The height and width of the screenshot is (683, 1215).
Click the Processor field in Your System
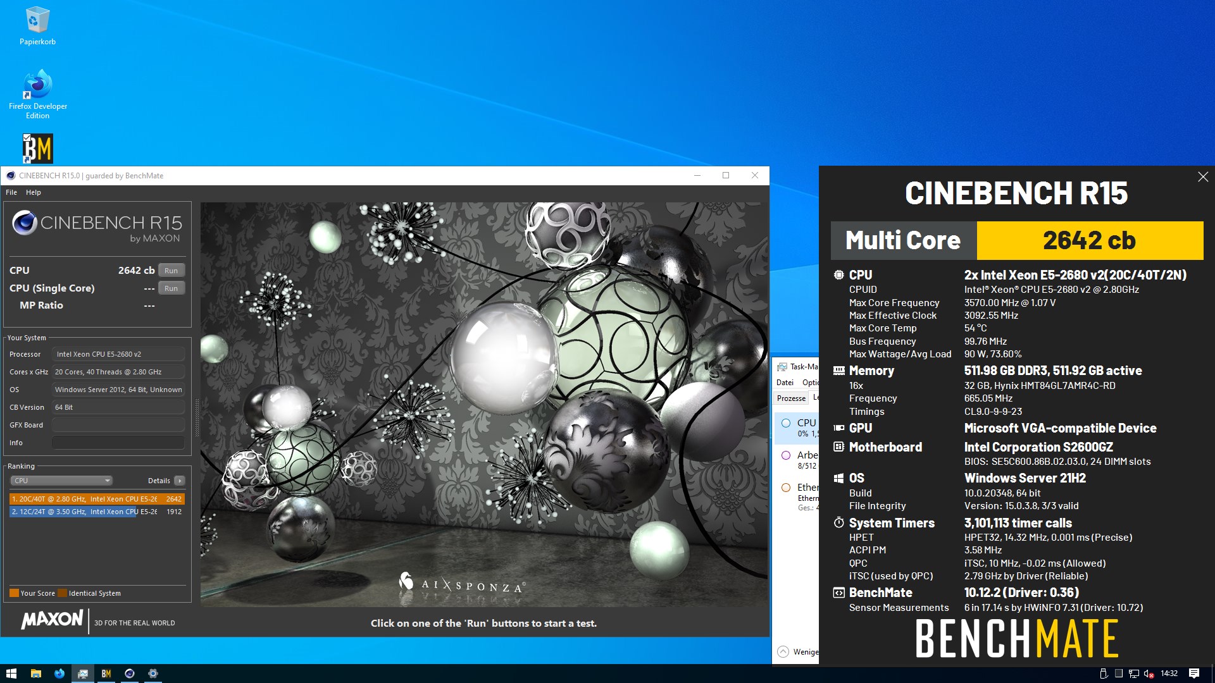[x=118, y=354]
